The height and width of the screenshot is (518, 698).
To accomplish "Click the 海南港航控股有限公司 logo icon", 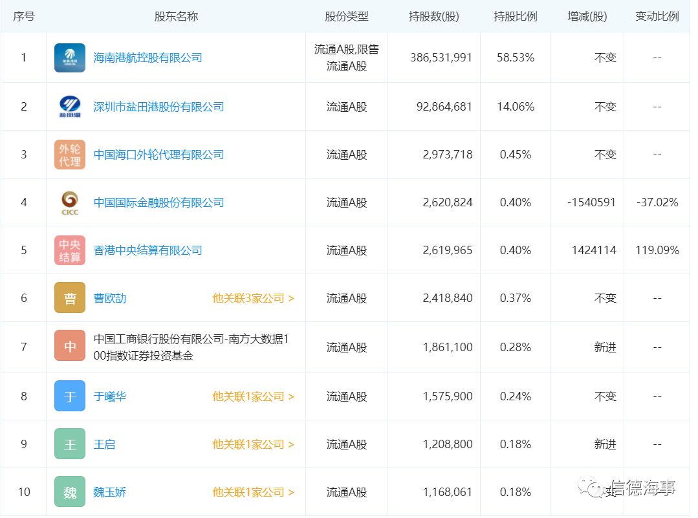I will pos(70,58).
